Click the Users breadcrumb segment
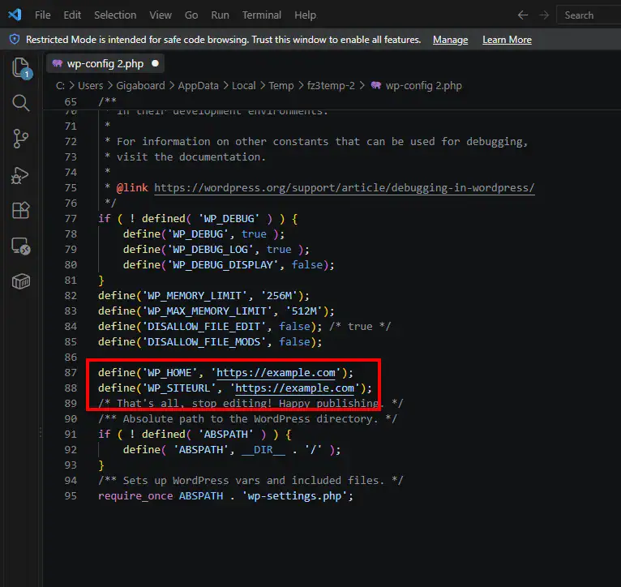The image size is (621, 587). [90, 86]
